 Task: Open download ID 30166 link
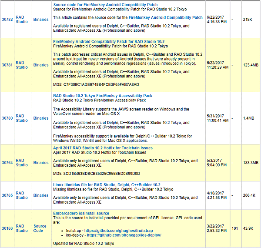point(7,228)
